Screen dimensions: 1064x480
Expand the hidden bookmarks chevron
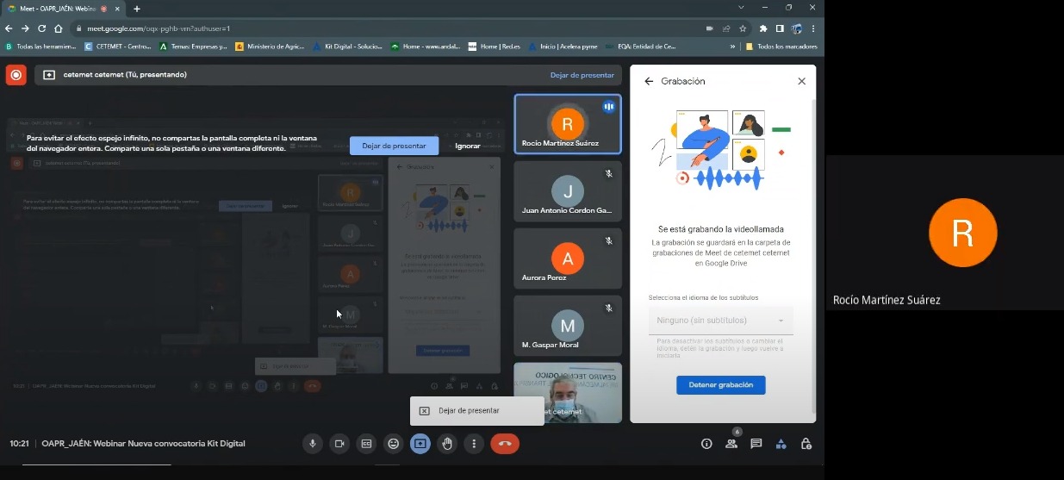click(733, 47)
